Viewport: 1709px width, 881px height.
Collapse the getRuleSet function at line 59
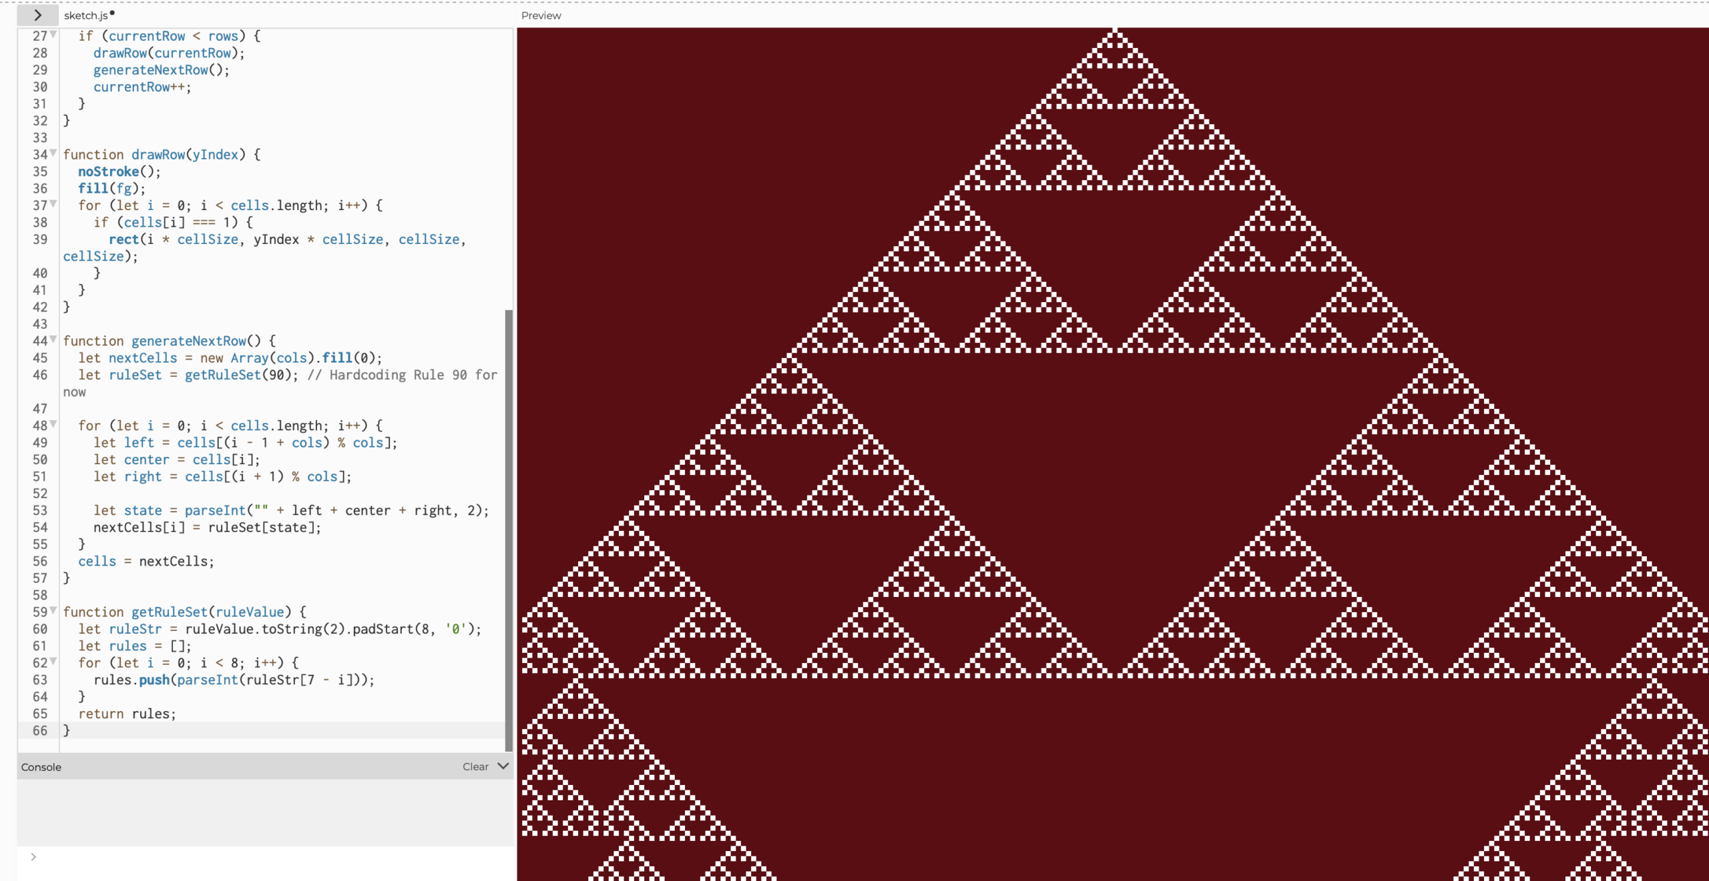pos(53,610)
